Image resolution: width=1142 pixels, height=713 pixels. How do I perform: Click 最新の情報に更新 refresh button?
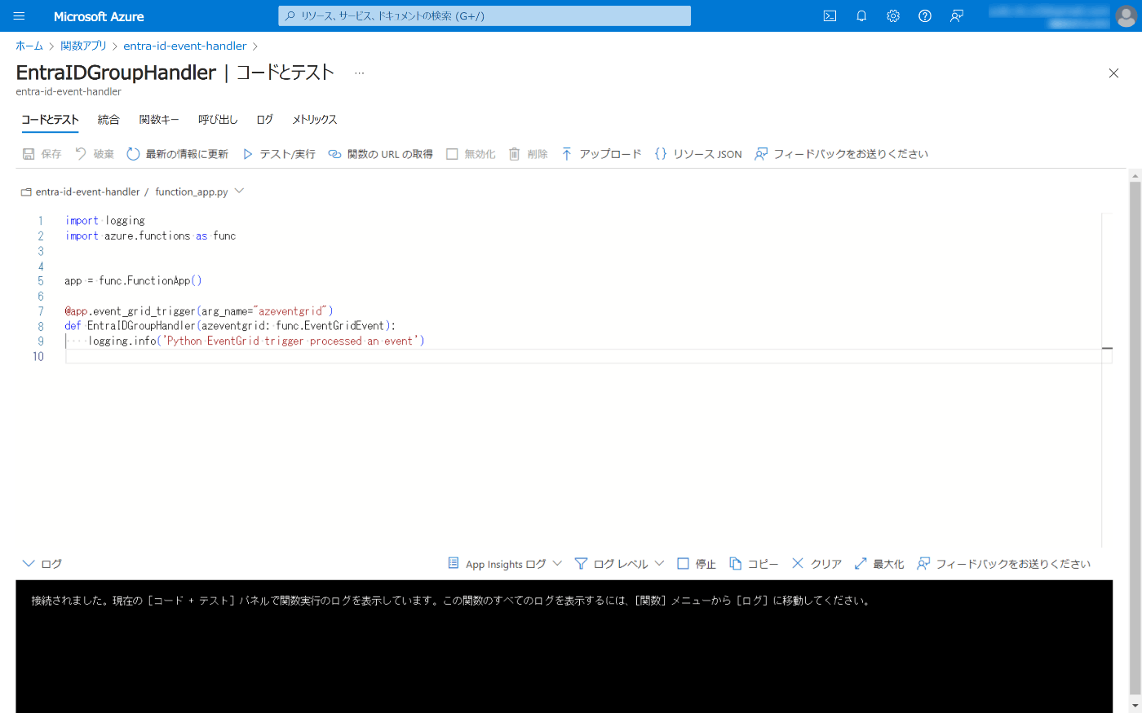pos(178,154)
